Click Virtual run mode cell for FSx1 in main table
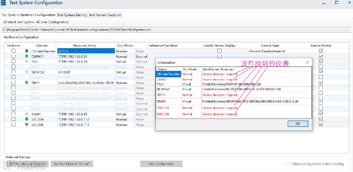This screenshot has height=172, width=353. (125, 62)
